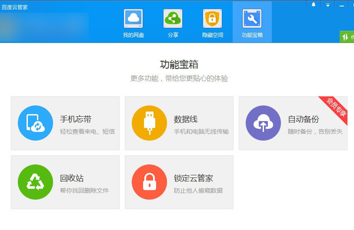This screenshot has height=230, width=354.
Task: Click the 锁定云管家 title text
Action: pyautogui.click(x=193, y=178)
